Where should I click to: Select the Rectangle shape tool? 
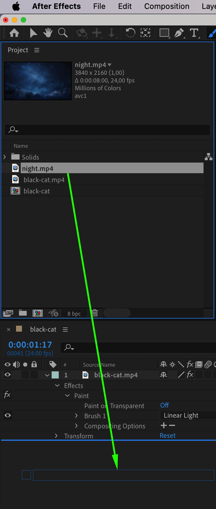(x=164, y=33)
